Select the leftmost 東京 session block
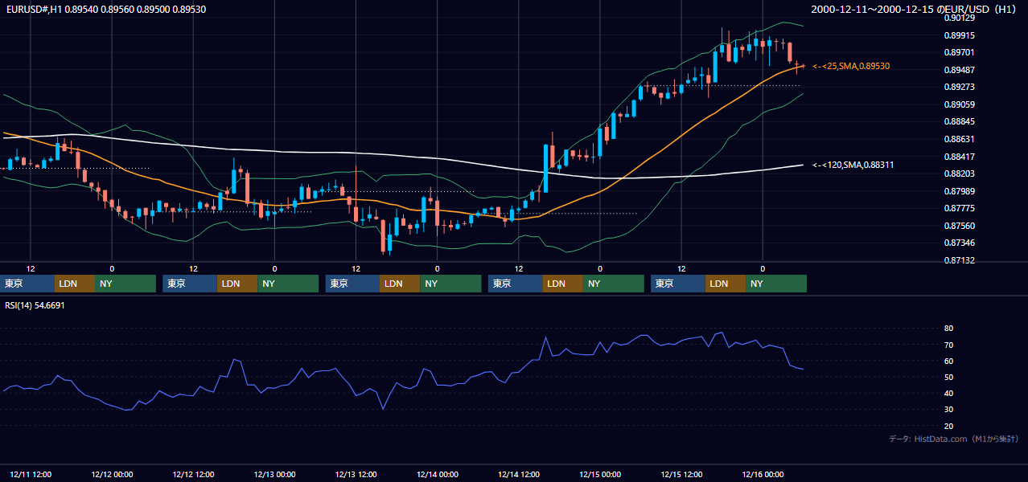The image size is (1028, 482). [x=27, y=284]
